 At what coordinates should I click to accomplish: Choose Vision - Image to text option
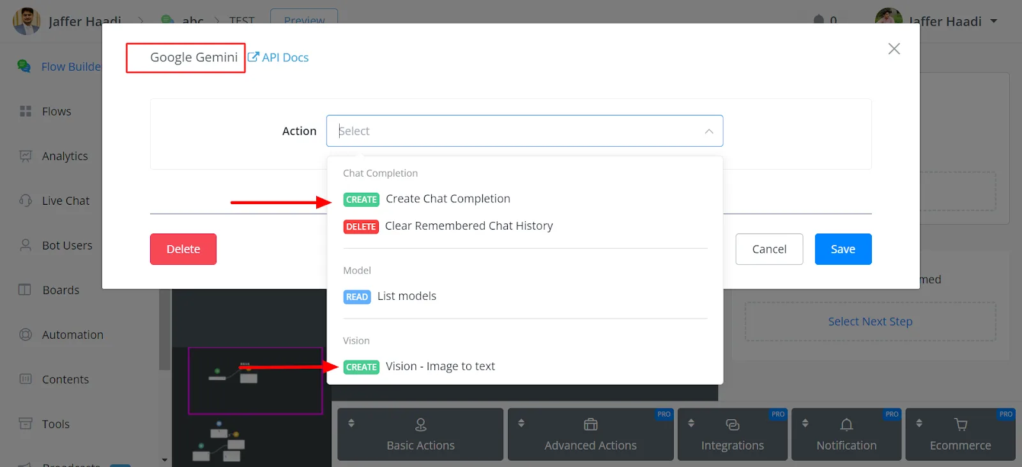coord(524,366)
